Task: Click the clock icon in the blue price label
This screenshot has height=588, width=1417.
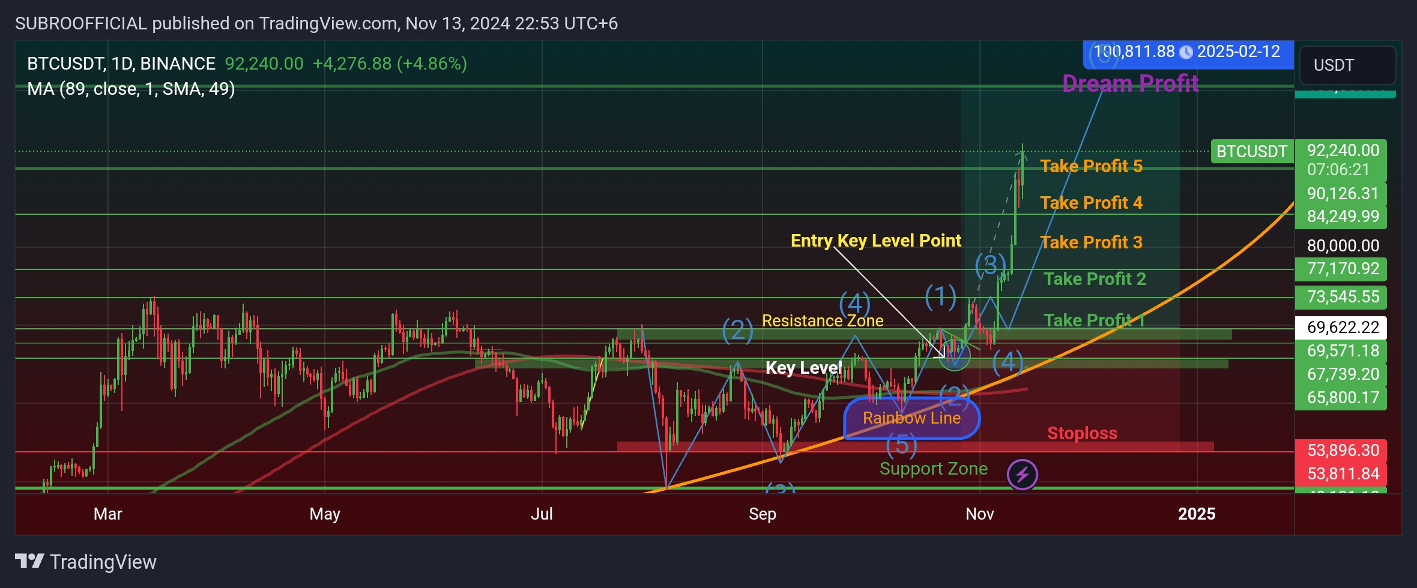Action: tap(1186, 53)
